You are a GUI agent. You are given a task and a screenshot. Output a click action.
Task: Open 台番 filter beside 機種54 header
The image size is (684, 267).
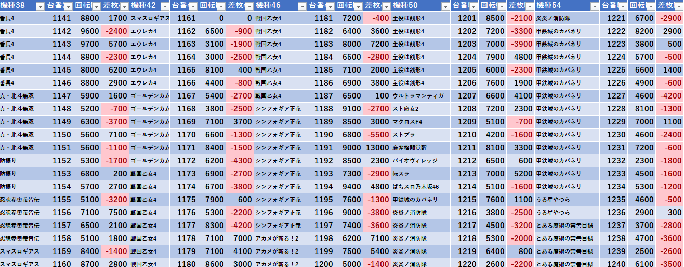(x=623, y=6)
